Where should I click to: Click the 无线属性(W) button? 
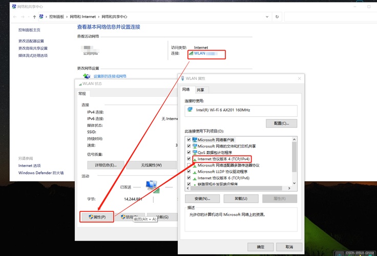point(151,165)
